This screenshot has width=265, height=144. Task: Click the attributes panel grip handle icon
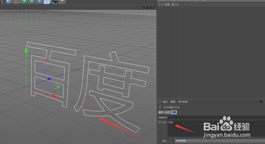pos(160,102)
